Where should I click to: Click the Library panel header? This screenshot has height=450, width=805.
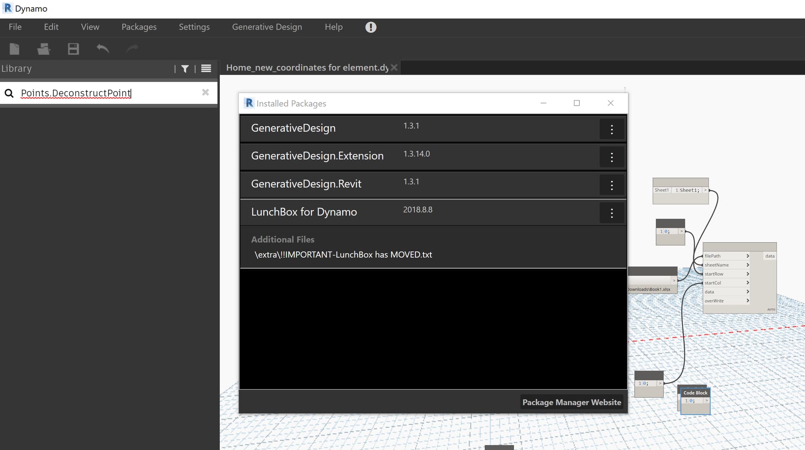pos(109,69)
